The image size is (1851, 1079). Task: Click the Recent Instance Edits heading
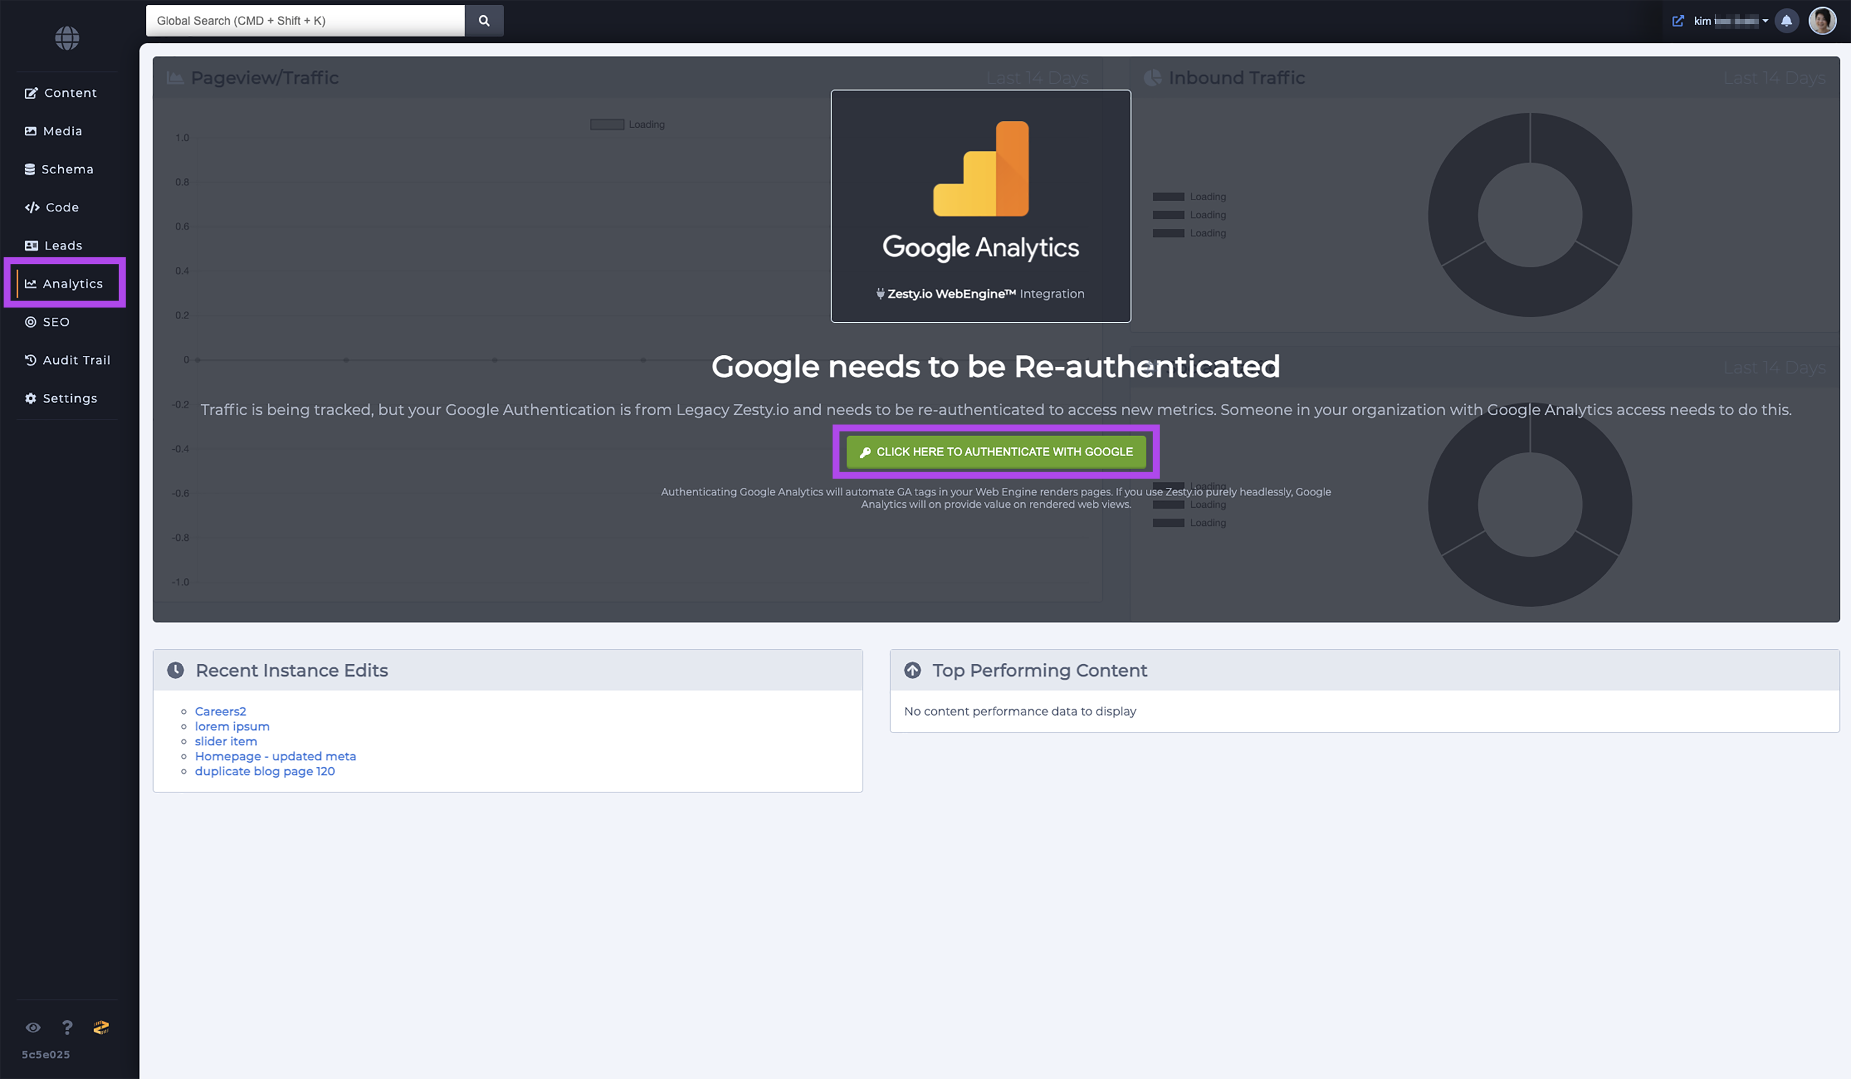coord(292,670)
